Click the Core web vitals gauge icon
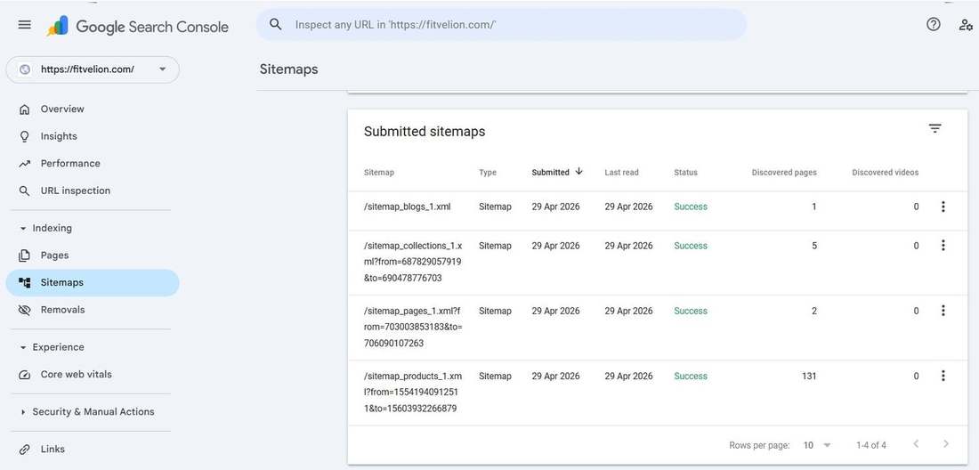Screen dimensions: 979x470 (24, 375)
